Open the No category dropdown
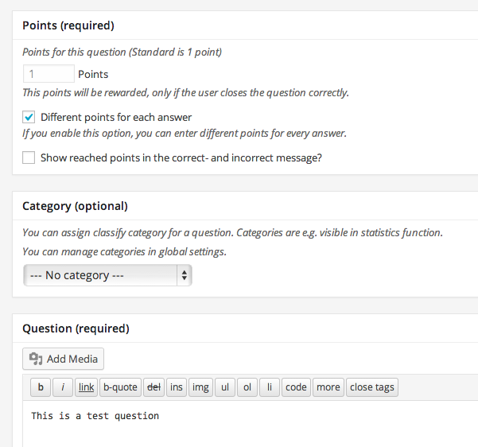Viewport: 478px width, 447px height. 107,275
